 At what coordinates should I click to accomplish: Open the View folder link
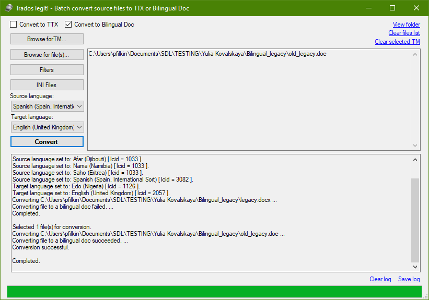(407, 25)
